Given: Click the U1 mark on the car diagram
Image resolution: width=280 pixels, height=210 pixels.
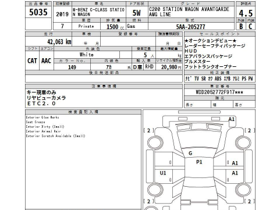Looking at the screenshot, I should 163,173.
